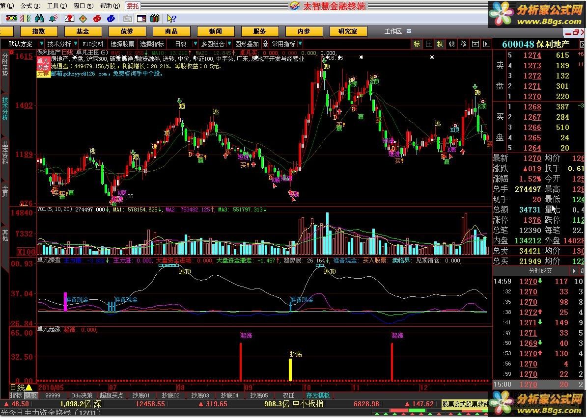Click the 服务 yellow button
Screen dimensions: 587x418
[259, 31]
